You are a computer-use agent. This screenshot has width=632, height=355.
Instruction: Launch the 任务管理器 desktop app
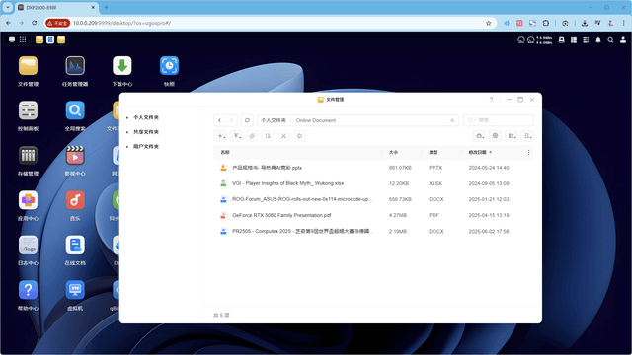tap(75, 66)
